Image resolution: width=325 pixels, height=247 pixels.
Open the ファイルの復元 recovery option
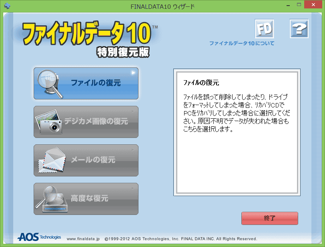[x=86, y=83]
